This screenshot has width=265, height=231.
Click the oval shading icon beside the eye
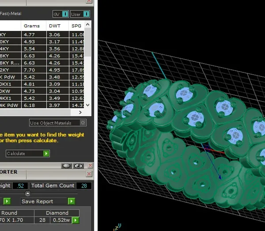67,166
